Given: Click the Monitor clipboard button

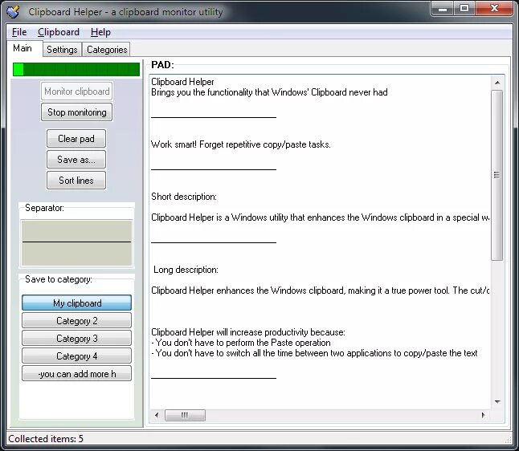Looking at the screenshot, I should coord(77,91).
